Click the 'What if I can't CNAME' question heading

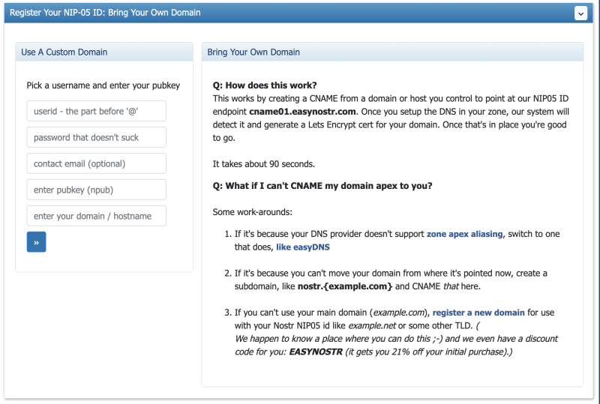coord(322,186)
